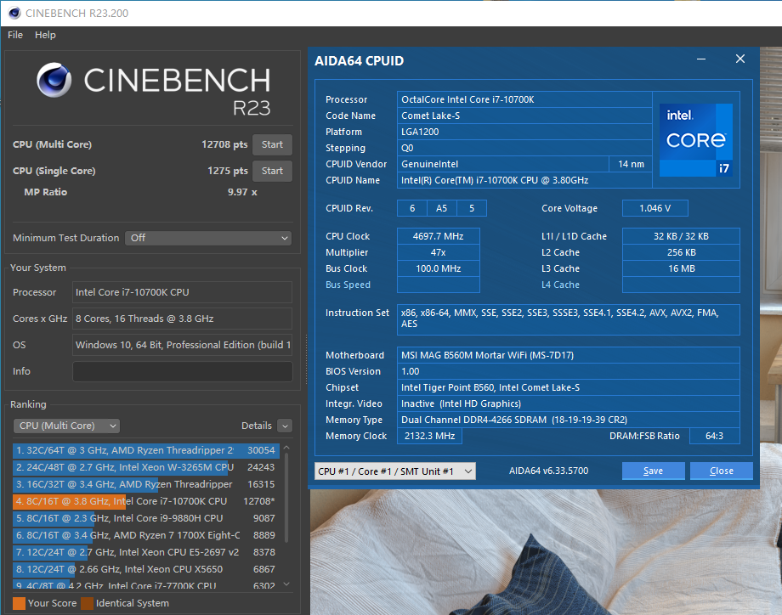Click the CPU Clock value 4697.7 MHz
The width and height of the screenshot is (782, 615).
[x=439, y=236]
